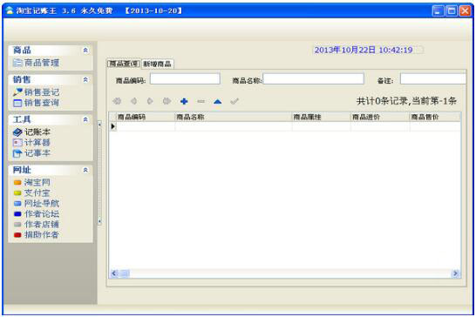The height and width of the screenshot is (317, 476).
Task: Click the 捐助作者 link
Action: pyautogui.click(x=36, y=234)
